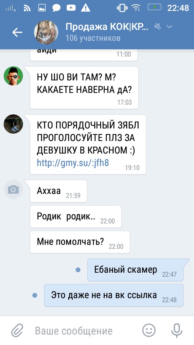The height and width of the screenshot is (345, 194).
Task: Tap the muted notifications speaker icon
Action: pos(158,27)
